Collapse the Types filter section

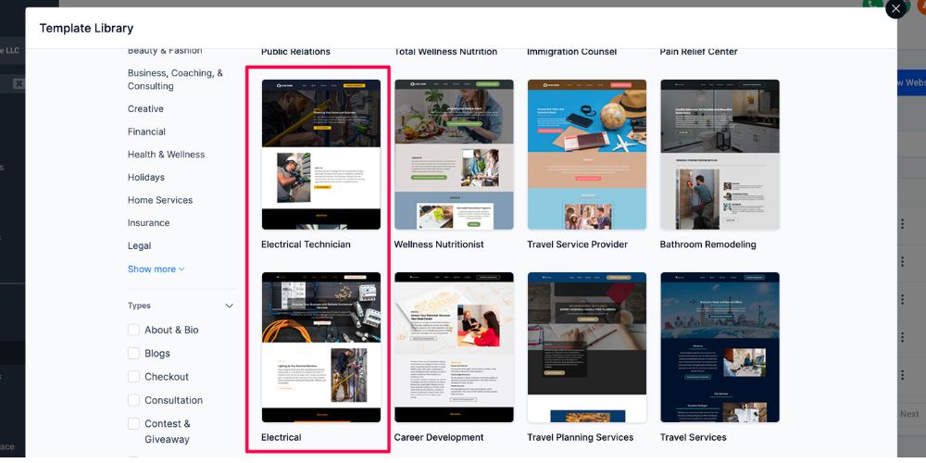(x=230, y=306)
